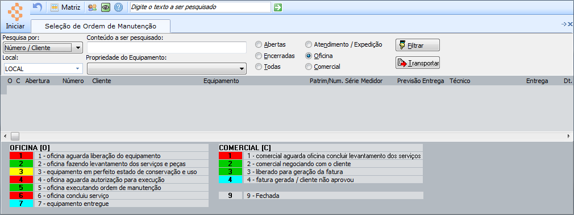
Task: Click the Transportar button
Action: [417, 63]
